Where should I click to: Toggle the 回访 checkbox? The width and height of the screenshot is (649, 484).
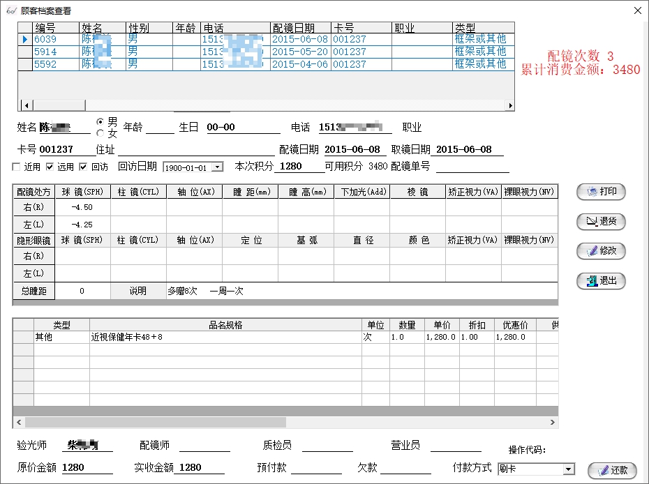[x=83, y=167]
